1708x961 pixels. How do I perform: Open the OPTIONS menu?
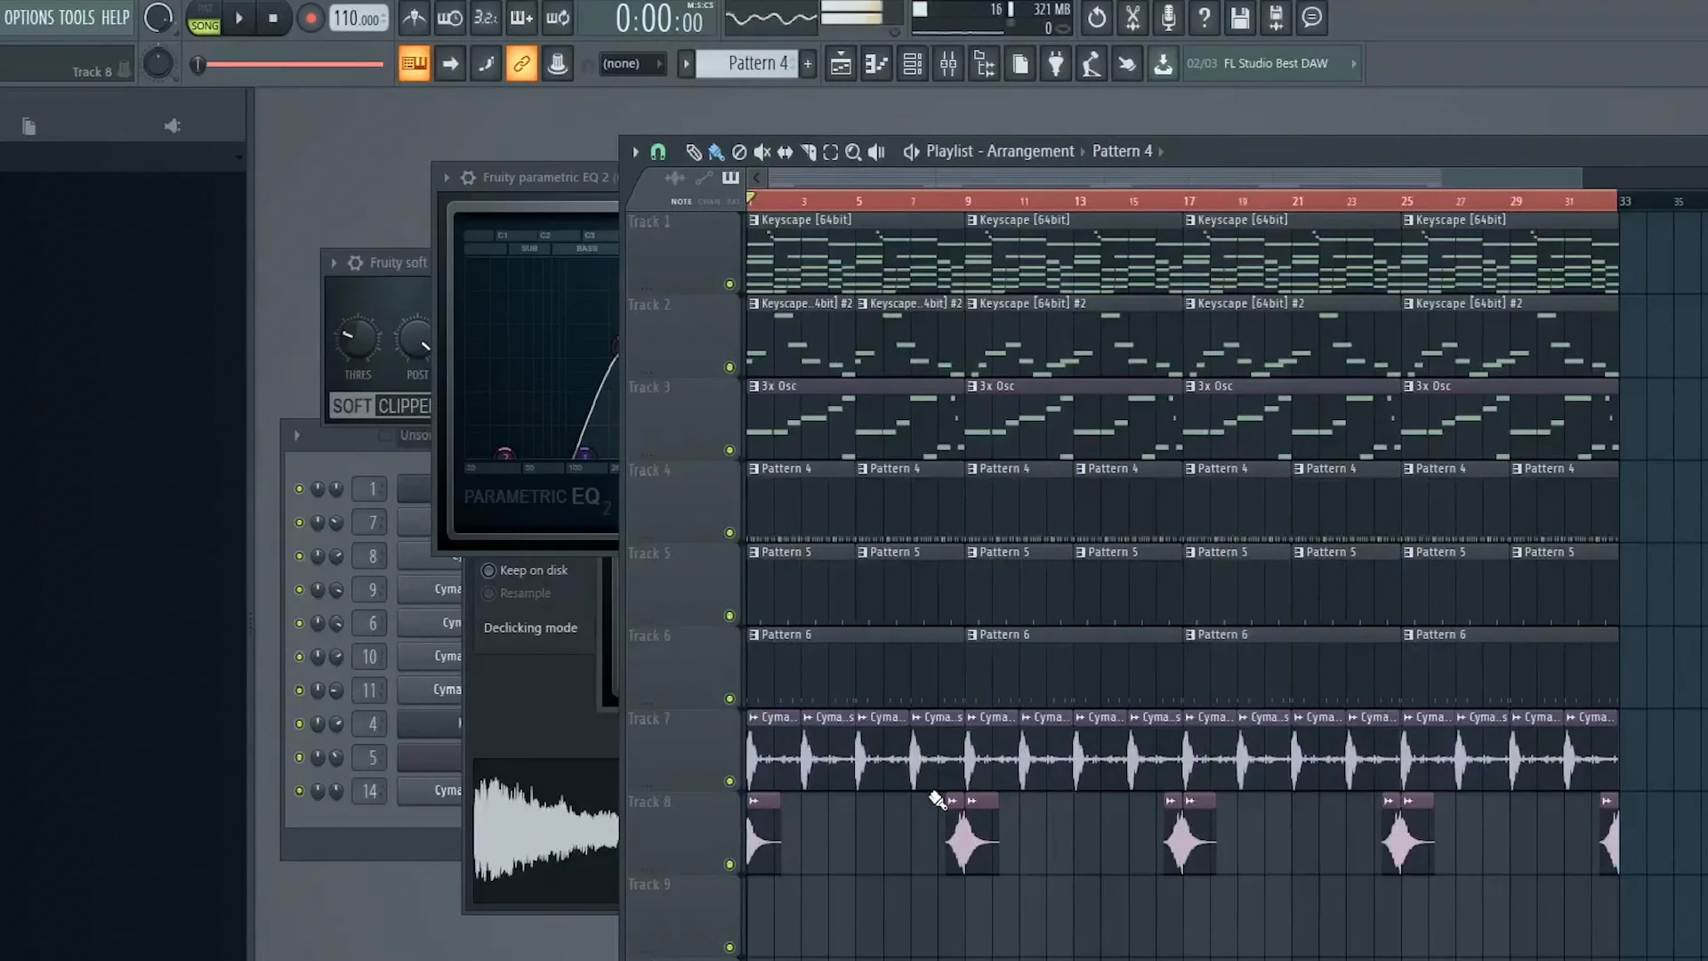click(x=28, y=17)
